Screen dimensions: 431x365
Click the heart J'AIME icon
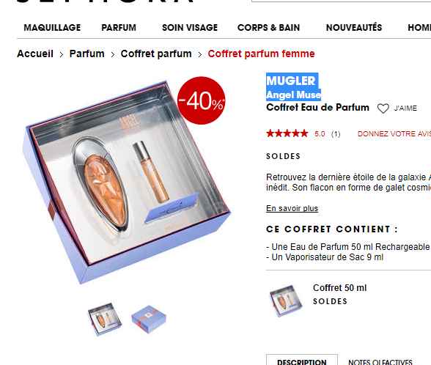coord(383,108)
